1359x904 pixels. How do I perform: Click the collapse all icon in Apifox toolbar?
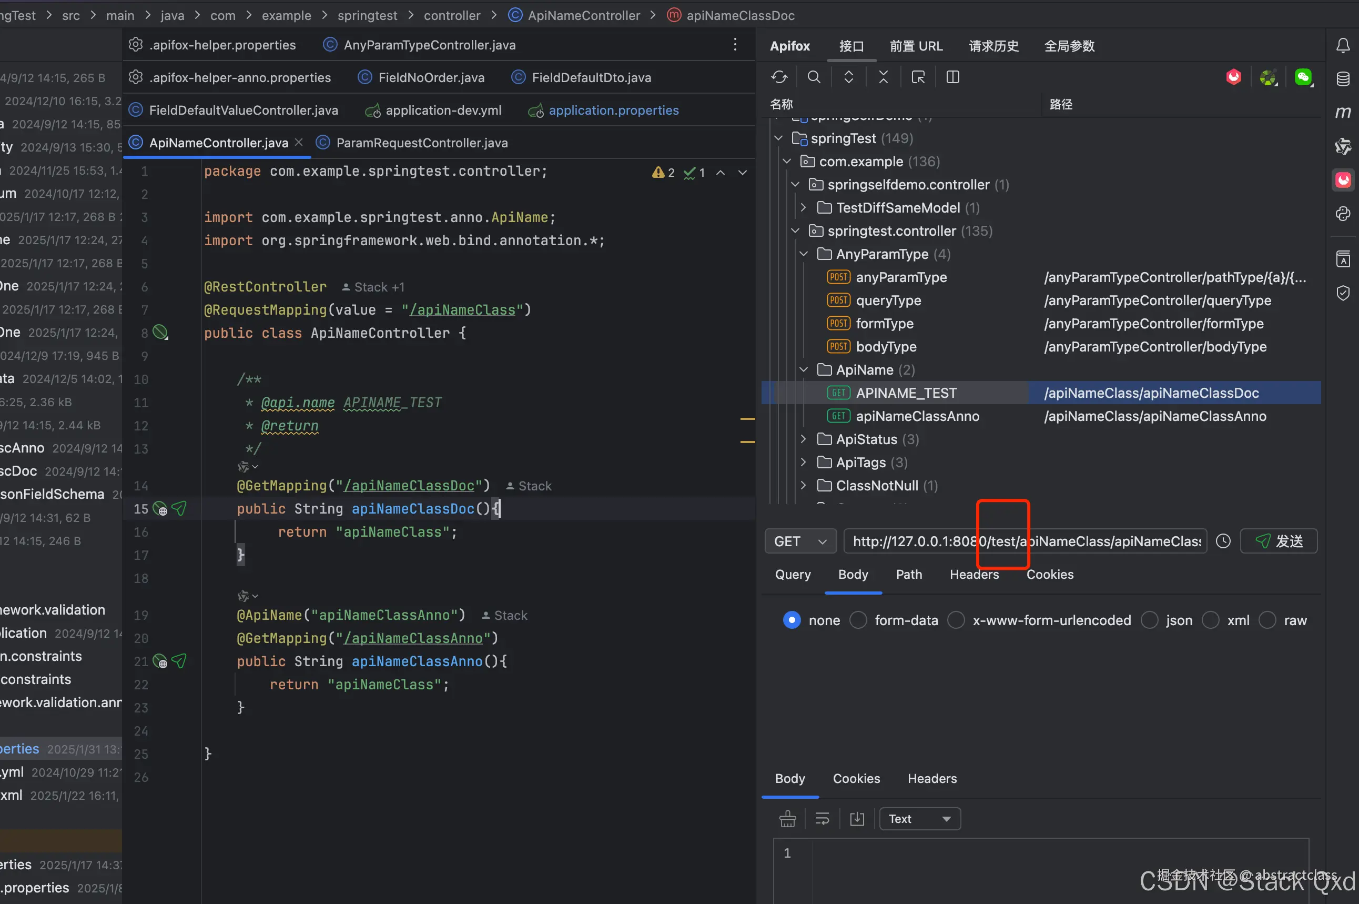pyautogui.click(x=883, y=77)
